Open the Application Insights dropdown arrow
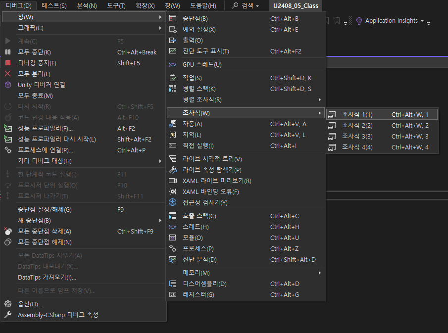The height and width of the screenshot is (333, 448). [x=422, y=21]
